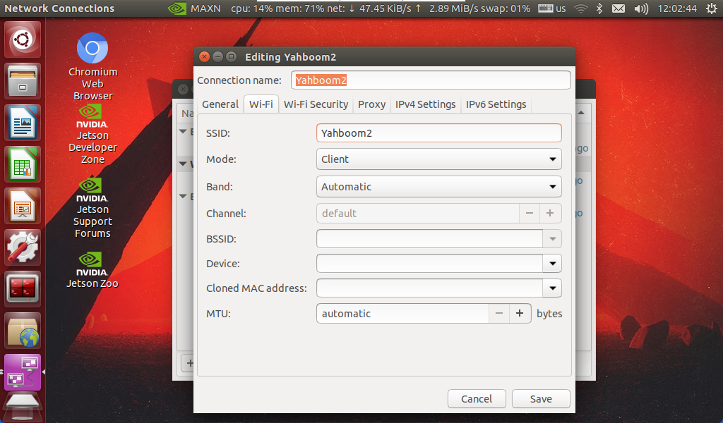
Task: Open Jetson Developer Zone desktop shortcut
Action: pos(92,117)
